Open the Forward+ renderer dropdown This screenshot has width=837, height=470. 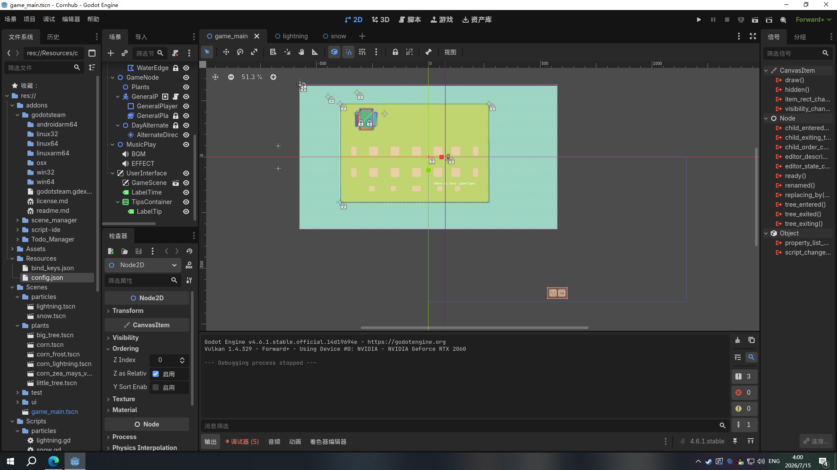pyautogui.click(x=813, y=20)
